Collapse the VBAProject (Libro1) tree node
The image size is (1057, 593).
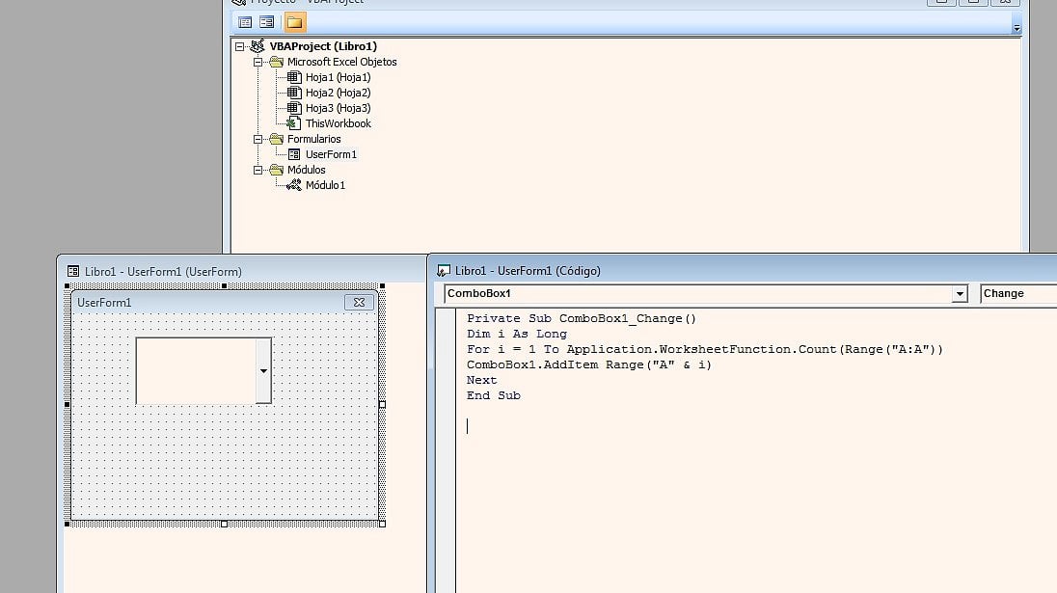(240, 46)
